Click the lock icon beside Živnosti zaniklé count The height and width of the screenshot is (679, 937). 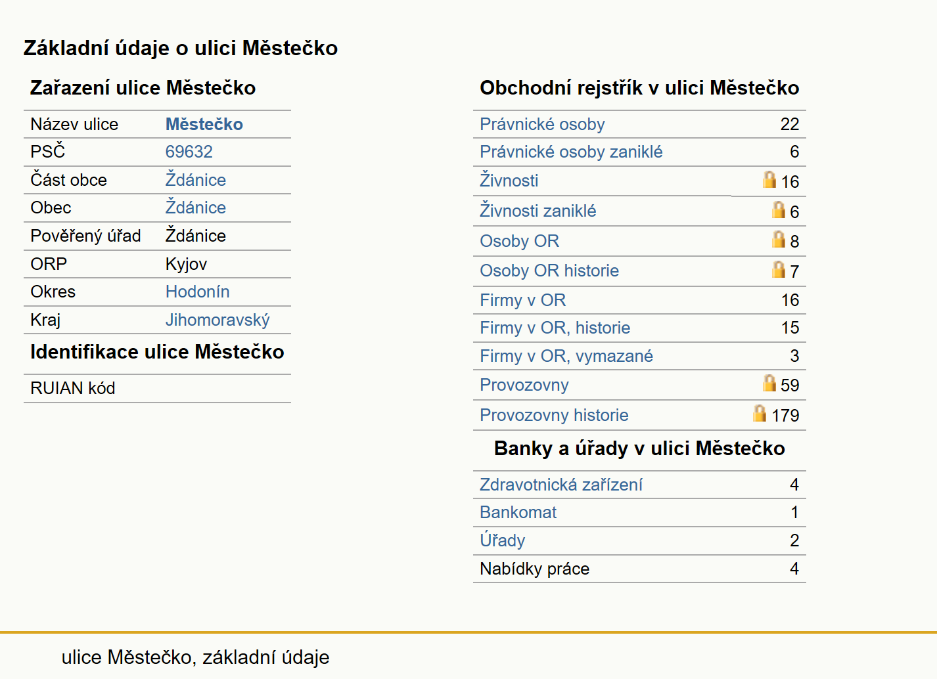pyautogui.click(x=779, y=209)
